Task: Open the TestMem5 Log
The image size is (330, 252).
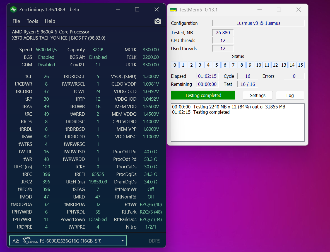Action: coord(290,95)
